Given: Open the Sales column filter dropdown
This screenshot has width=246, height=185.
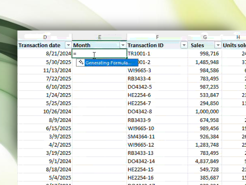Looking at the screenshot, I should pyautogui.click(x=218, y=45).
